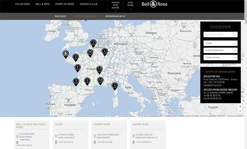Screen dimensions: 247x149
Task: Expand the France, Metropolitan country dropdown
Action: [220, 50]
